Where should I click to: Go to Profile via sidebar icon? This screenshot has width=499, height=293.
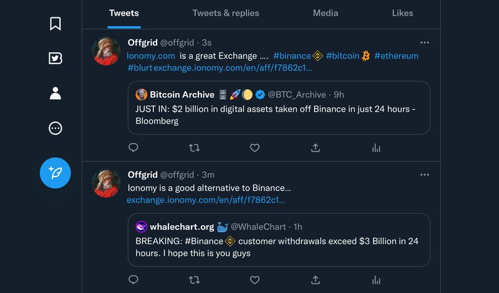[55, 94]
